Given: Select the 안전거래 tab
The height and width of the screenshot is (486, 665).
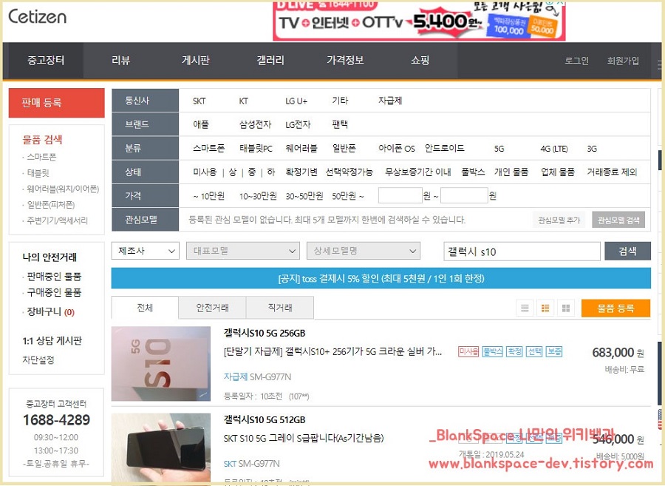Looking at the screenshot, I should click(x=212, y=308).
